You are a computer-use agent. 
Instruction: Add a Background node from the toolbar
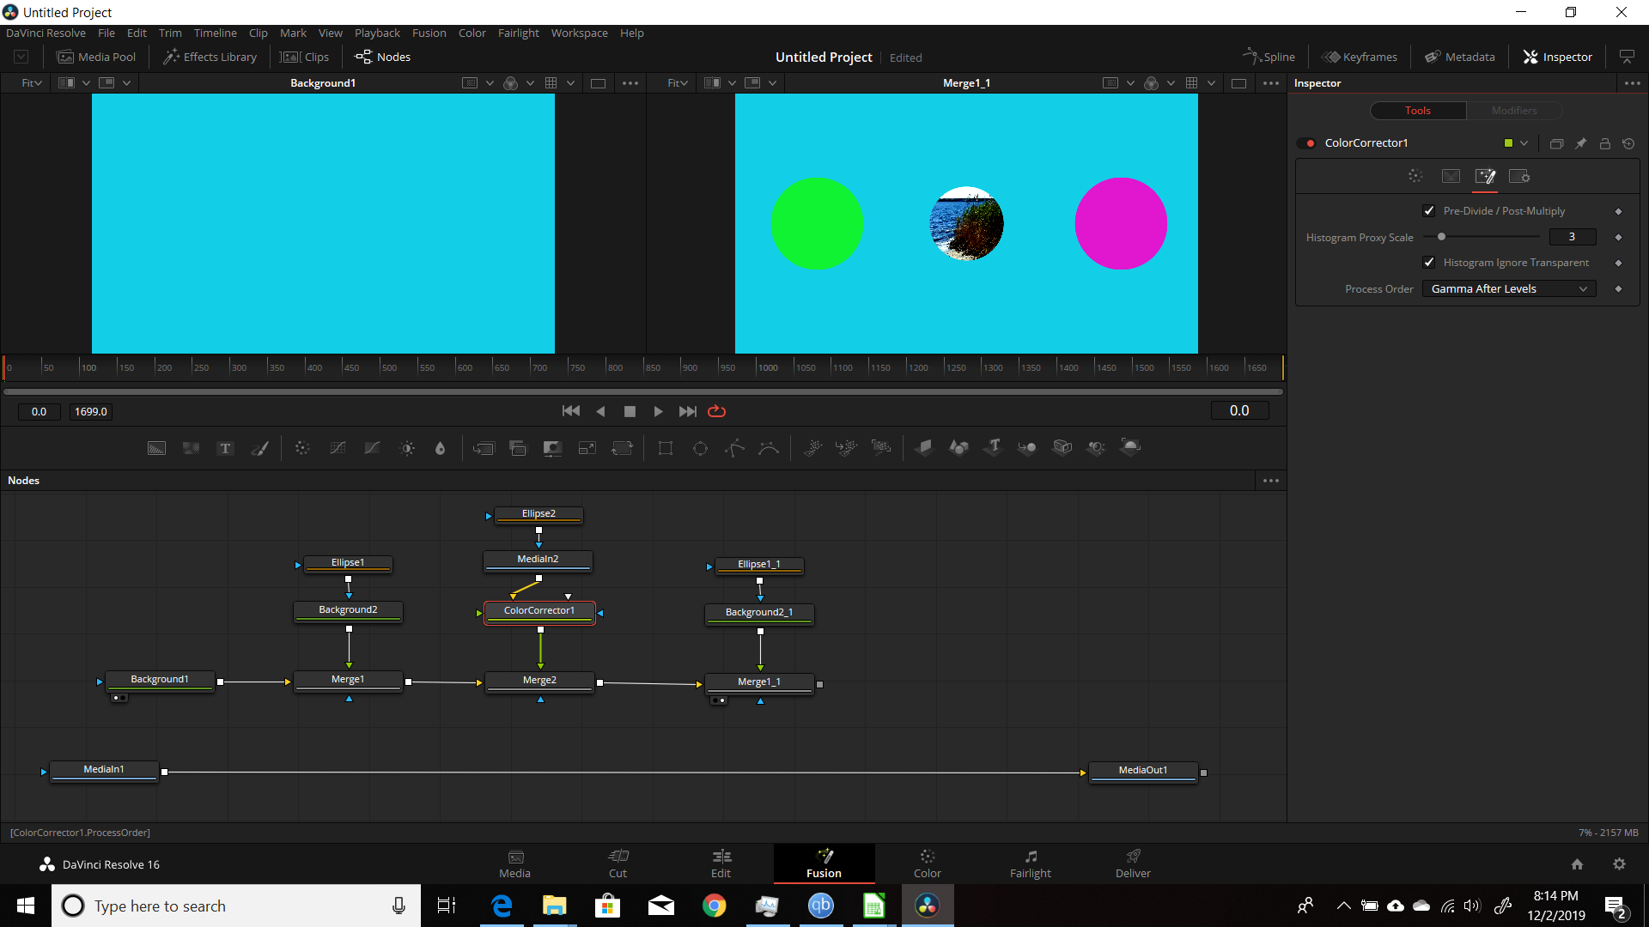(x=156, y=448)
